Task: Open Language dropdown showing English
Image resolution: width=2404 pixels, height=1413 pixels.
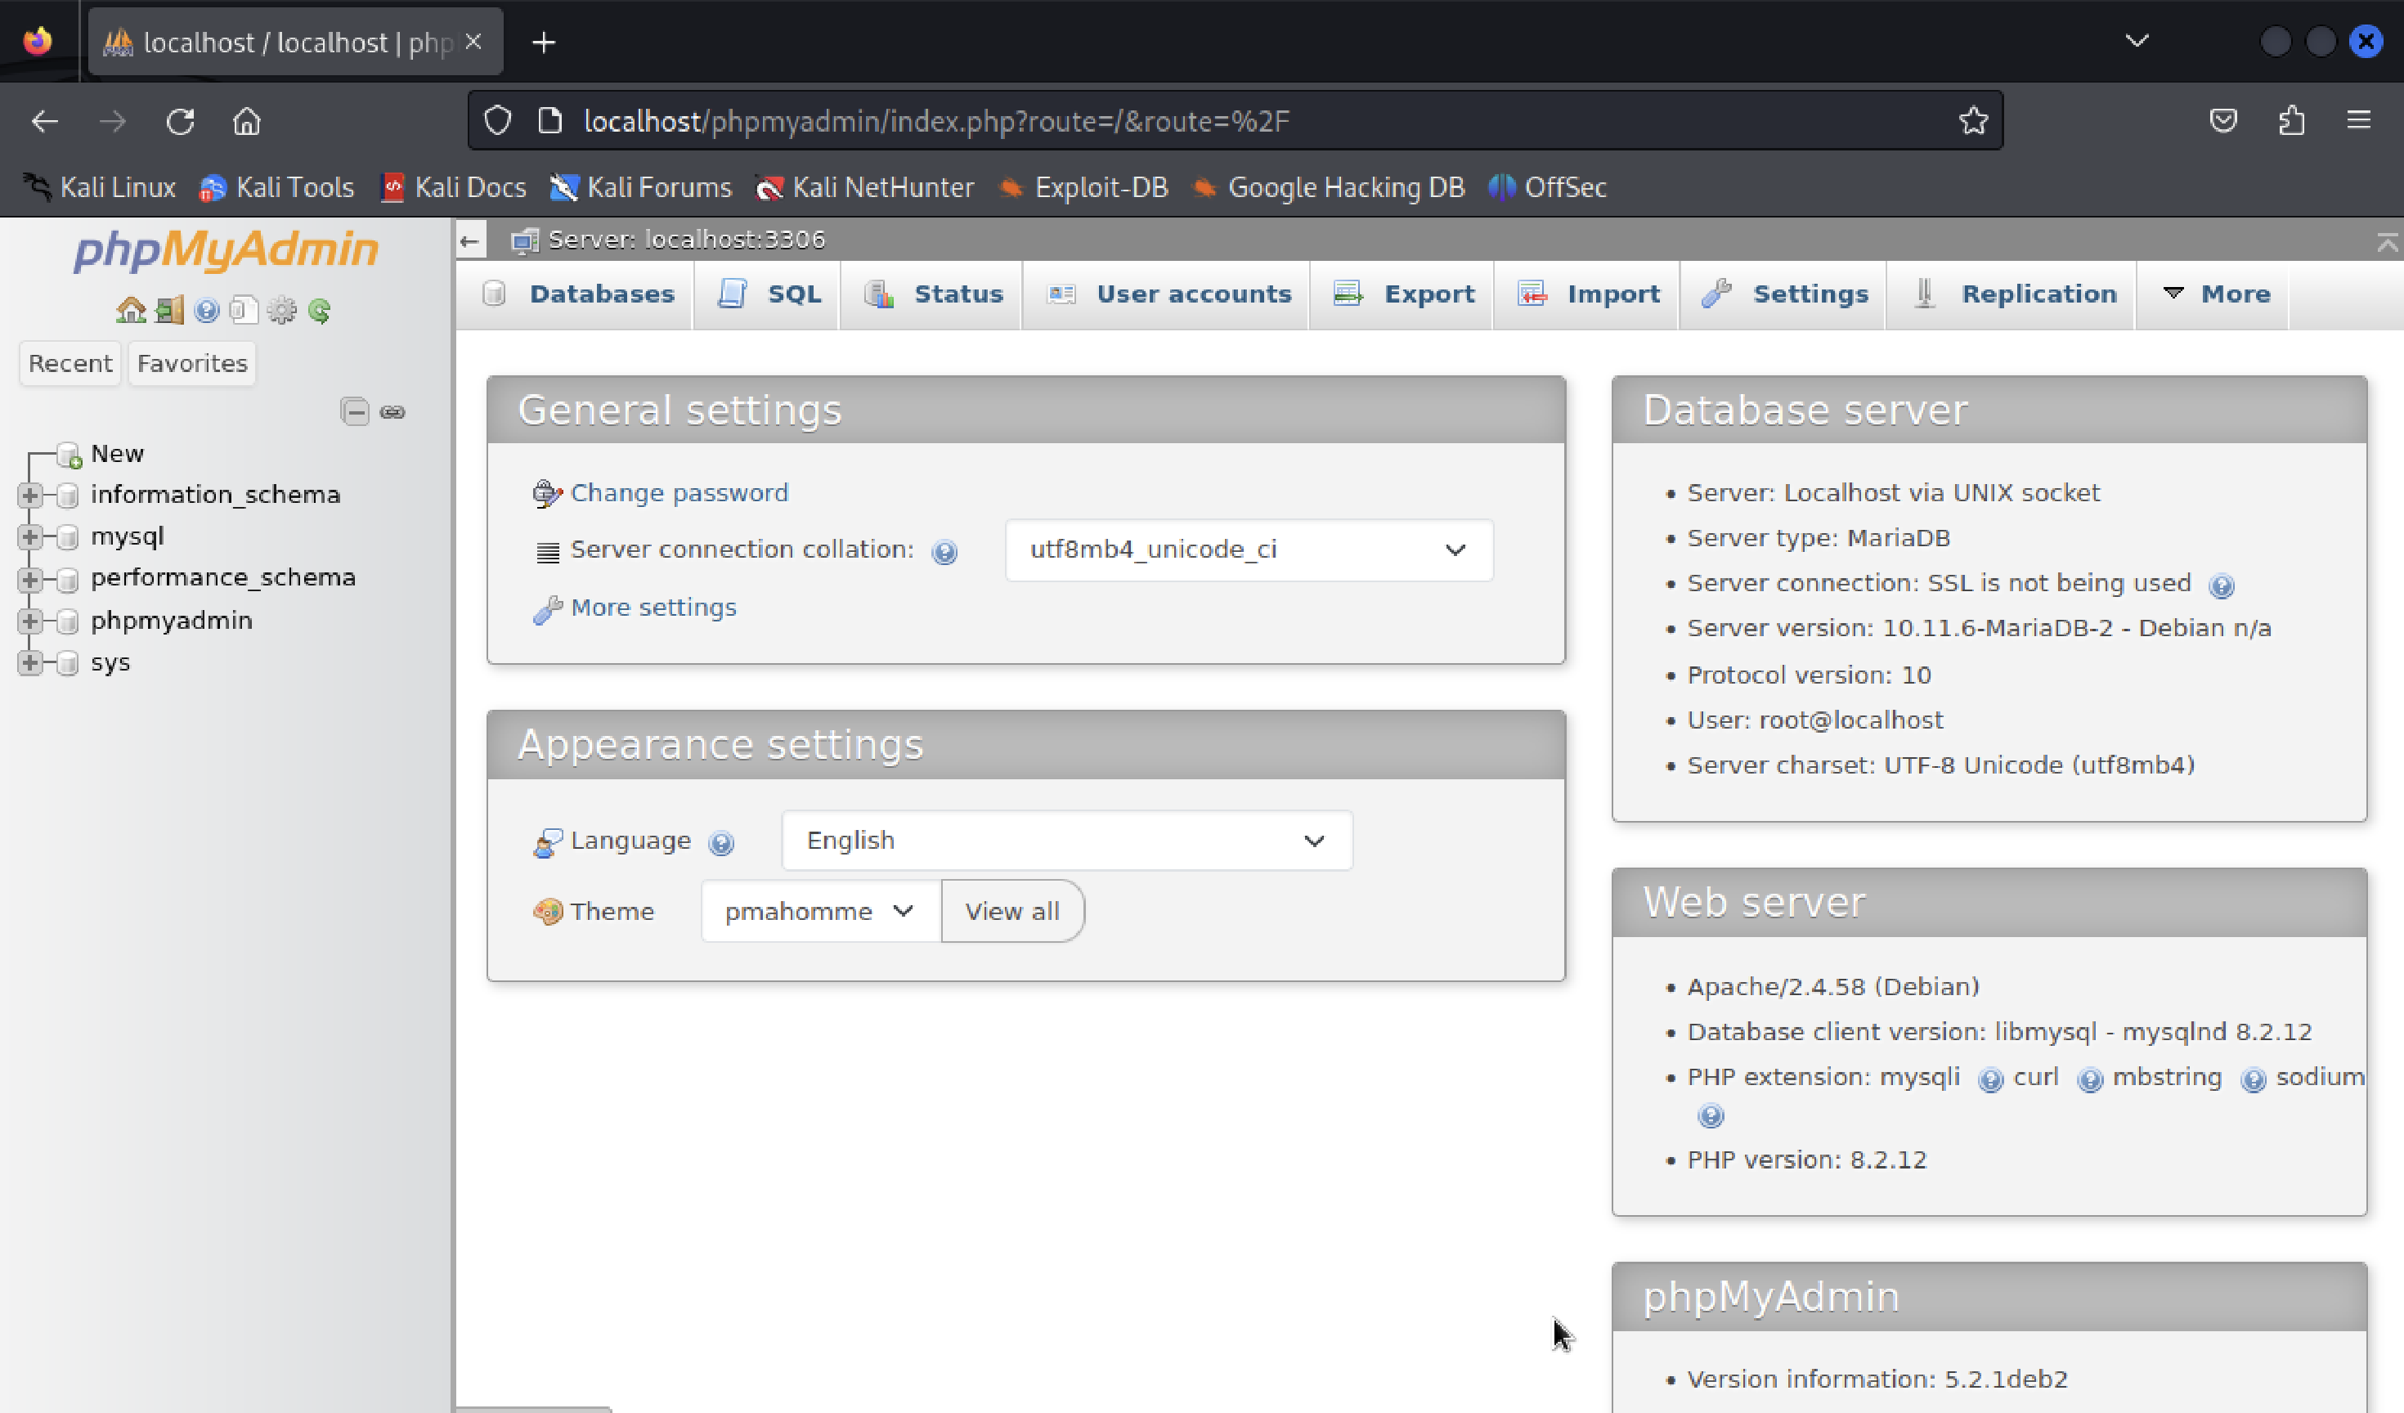Action: [x=1066, y=841]
